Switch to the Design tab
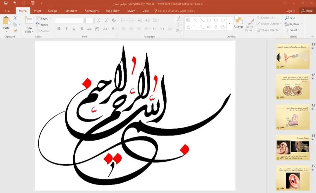Image resolution: width=316 pixels, height=193 pixels. coord(52,11)
